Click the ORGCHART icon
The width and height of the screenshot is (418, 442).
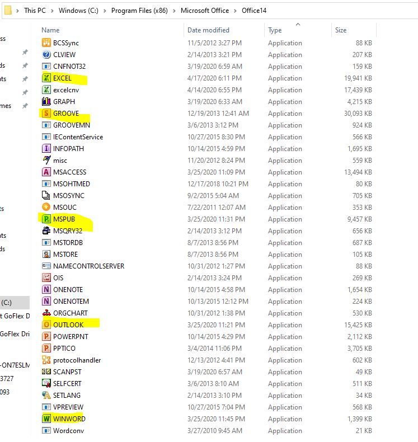pos(46,313)
